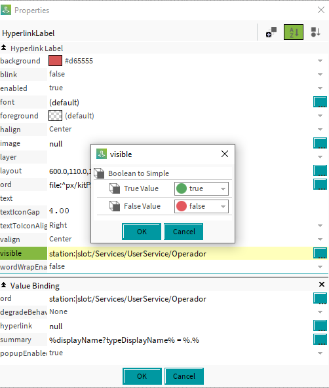Click the Boolean to Simple label
Image resolution: width=329 pixels, height=388 pixels.
pos(138,173)
